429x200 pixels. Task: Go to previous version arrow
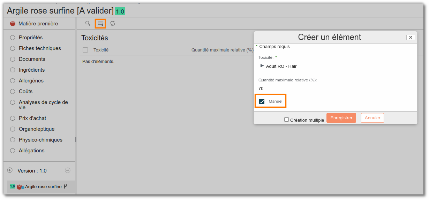click(x=10, y=170)
